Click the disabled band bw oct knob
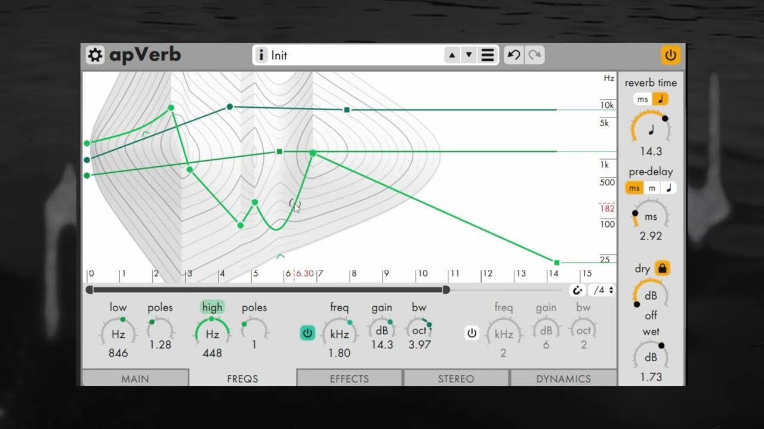764x429 pixels. (583, 331)
